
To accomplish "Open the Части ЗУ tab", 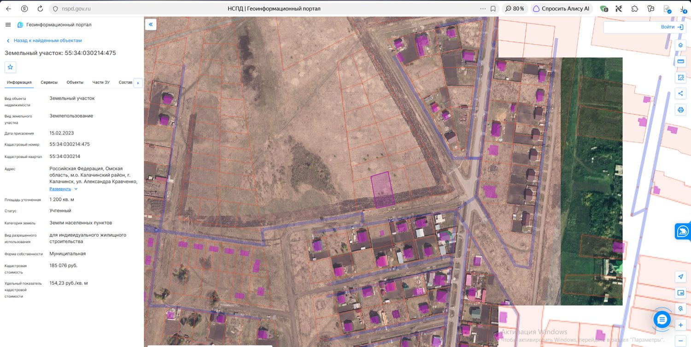I will [x=101, y=82].
